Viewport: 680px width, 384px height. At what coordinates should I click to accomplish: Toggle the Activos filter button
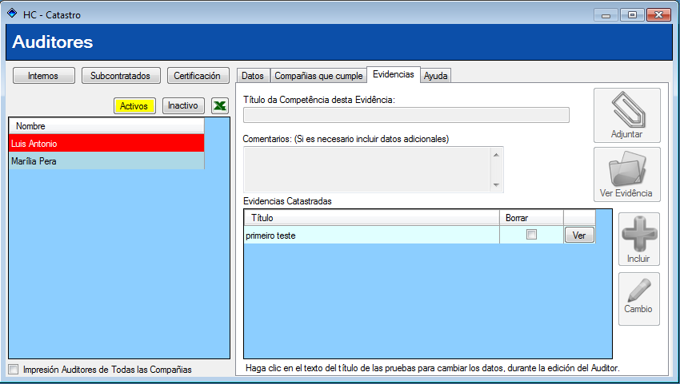point(134,105)
